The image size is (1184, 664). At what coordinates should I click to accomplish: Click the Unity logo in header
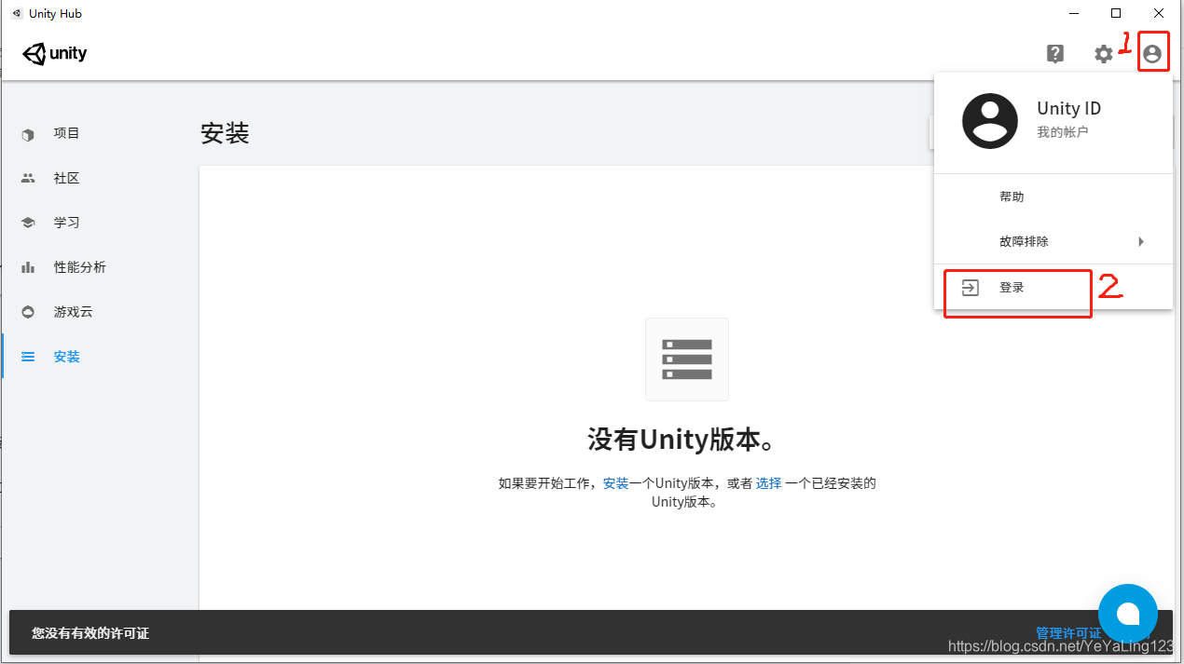click(54, 54)
